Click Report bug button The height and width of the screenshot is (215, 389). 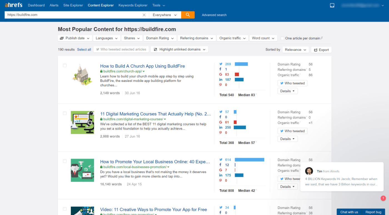[373, 212]
